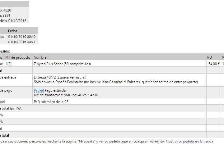Click the 'PU' column header
The width and height of the screenshot is (224, 149).
click(209, 57)
